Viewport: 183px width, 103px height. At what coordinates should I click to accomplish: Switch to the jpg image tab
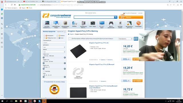pyautogui.click(x=51, y=1)
